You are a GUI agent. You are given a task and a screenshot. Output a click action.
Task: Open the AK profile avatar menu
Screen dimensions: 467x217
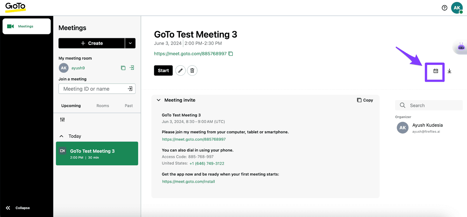click(x=457, y=8)
